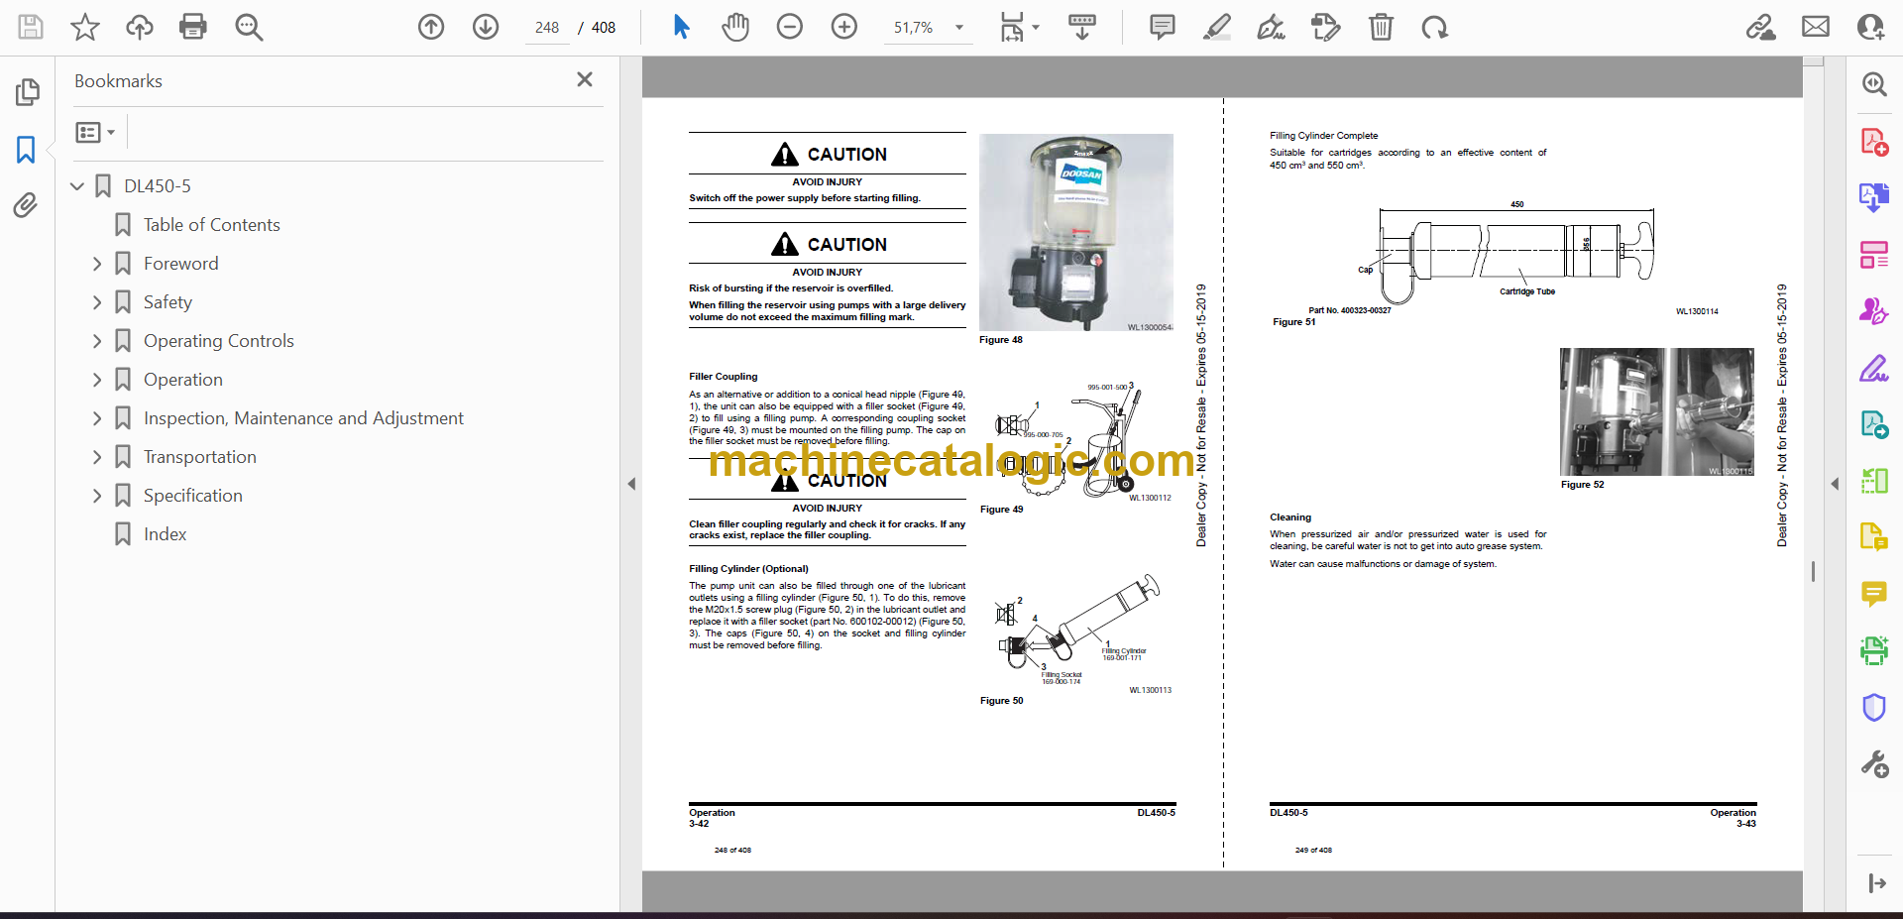The image size is (1903, 919).
Task: Click the vertical document scrollbar
Action: (1813, 571)
